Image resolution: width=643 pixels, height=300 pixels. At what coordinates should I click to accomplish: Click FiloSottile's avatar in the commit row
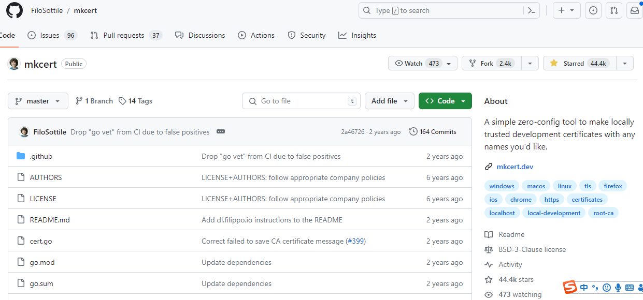point(24,132)
